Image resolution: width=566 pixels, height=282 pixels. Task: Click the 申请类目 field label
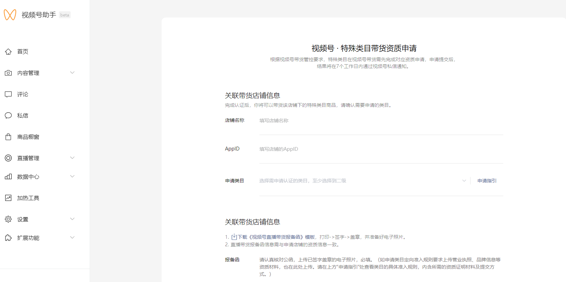pos(235,181)
